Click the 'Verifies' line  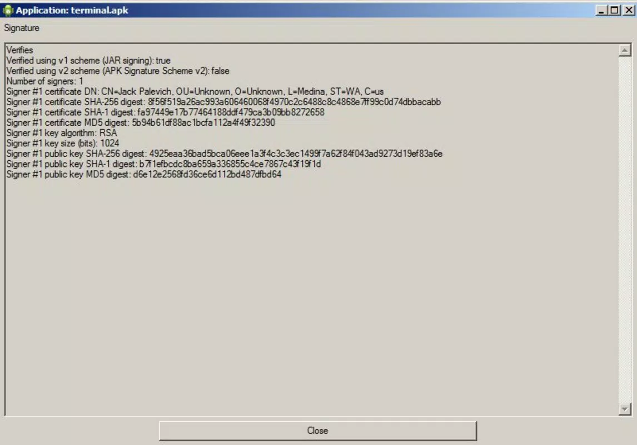coord(19,50)
